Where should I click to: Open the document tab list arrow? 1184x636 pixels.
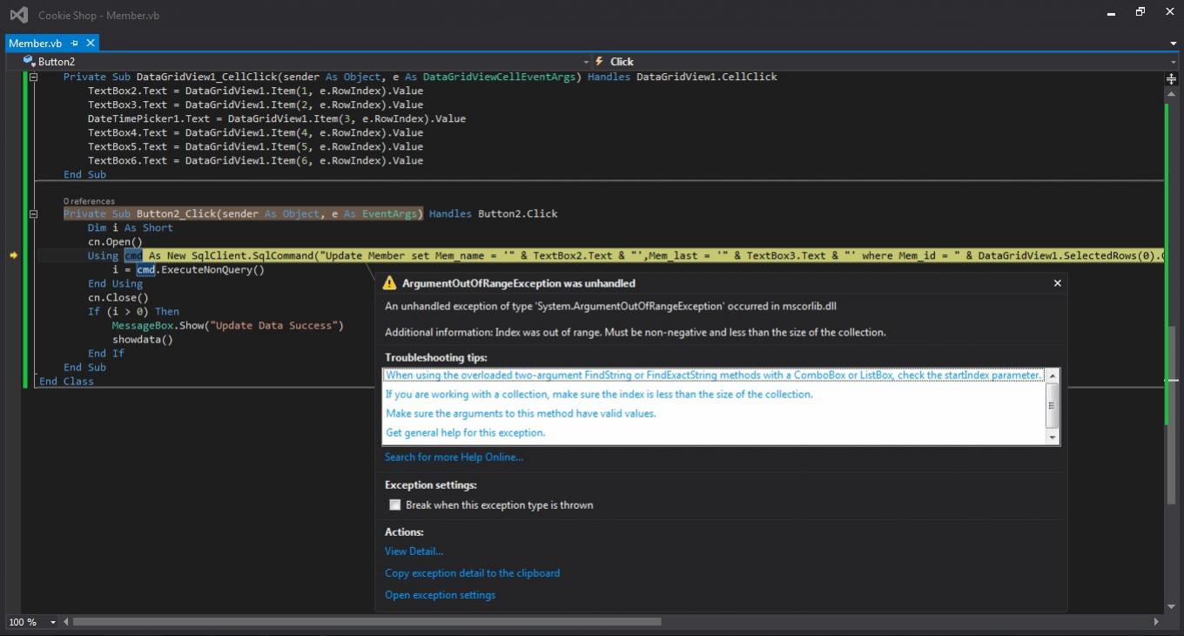(1174, 43)
